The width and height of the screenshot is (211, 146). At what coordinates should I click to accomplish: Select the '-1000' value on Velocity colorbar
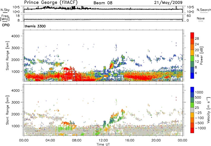tap(200, 128)
